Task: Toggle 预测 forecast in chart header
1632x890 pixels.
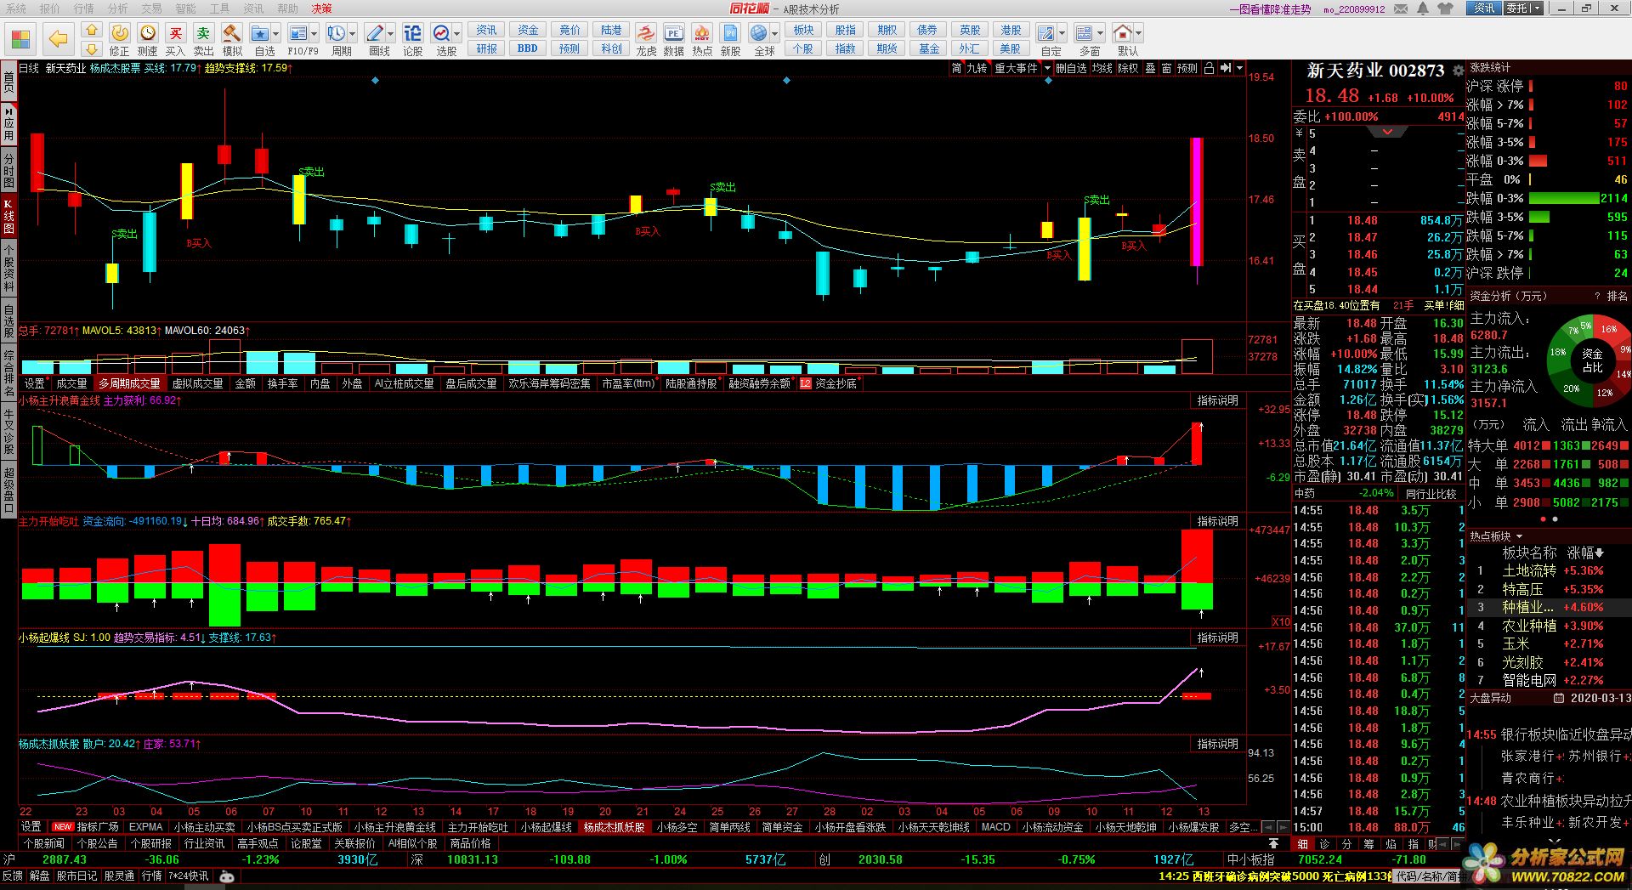Action: [1187, 68]
